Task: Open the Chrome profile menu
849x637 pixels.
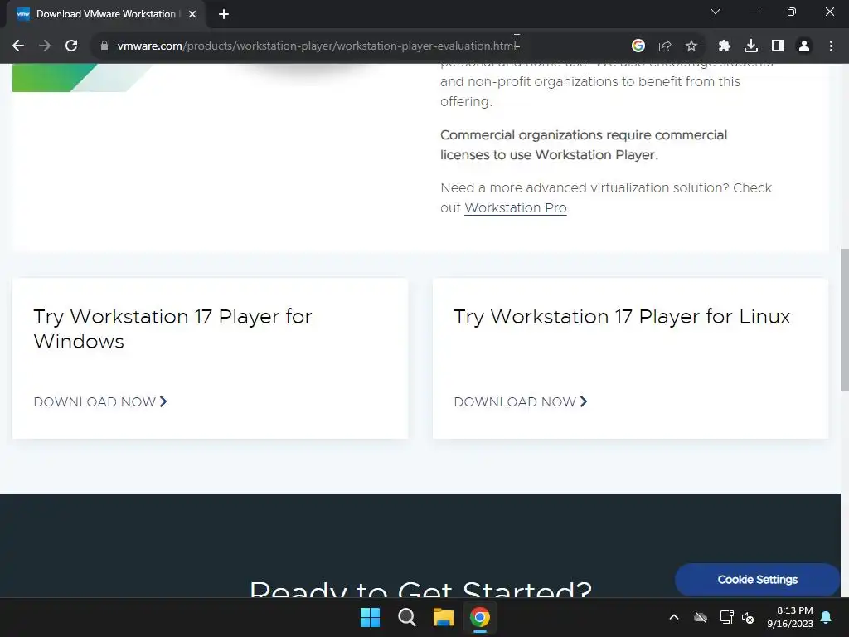Action: (x=804, y=46)
